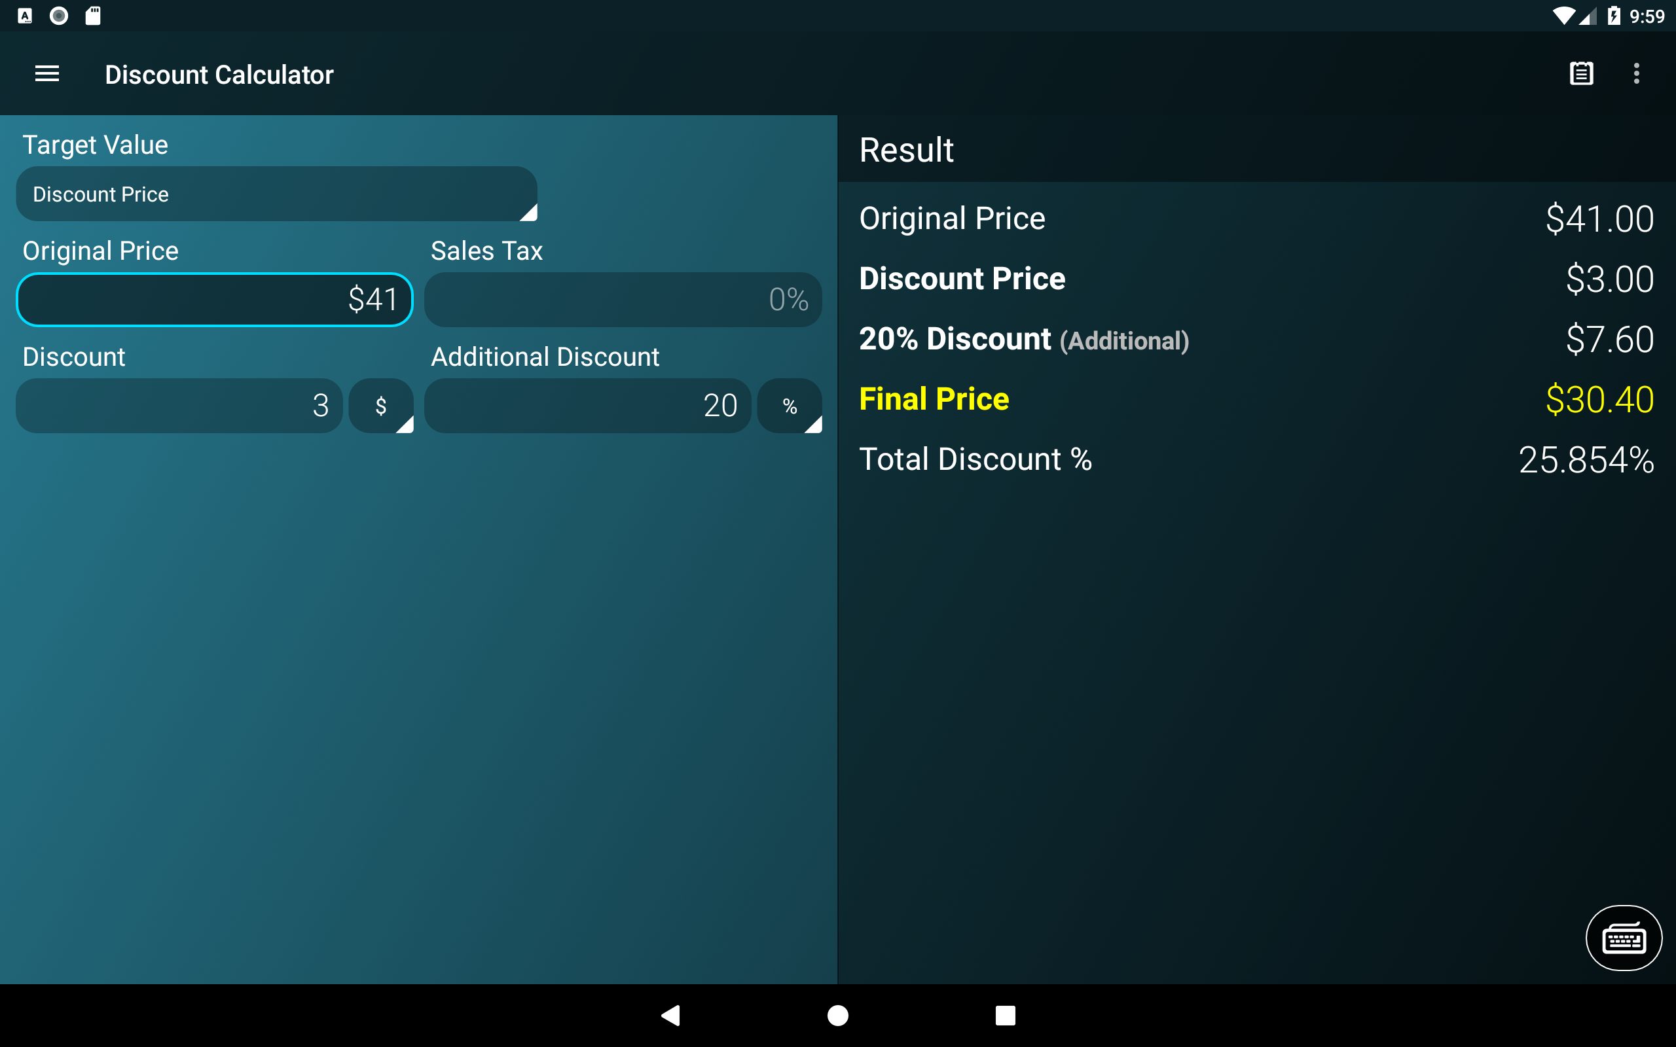Image resolution: width=1676 pixels, height=1047 pixels.
Task: Edit the Additional Discount value field
Action: 587,406
